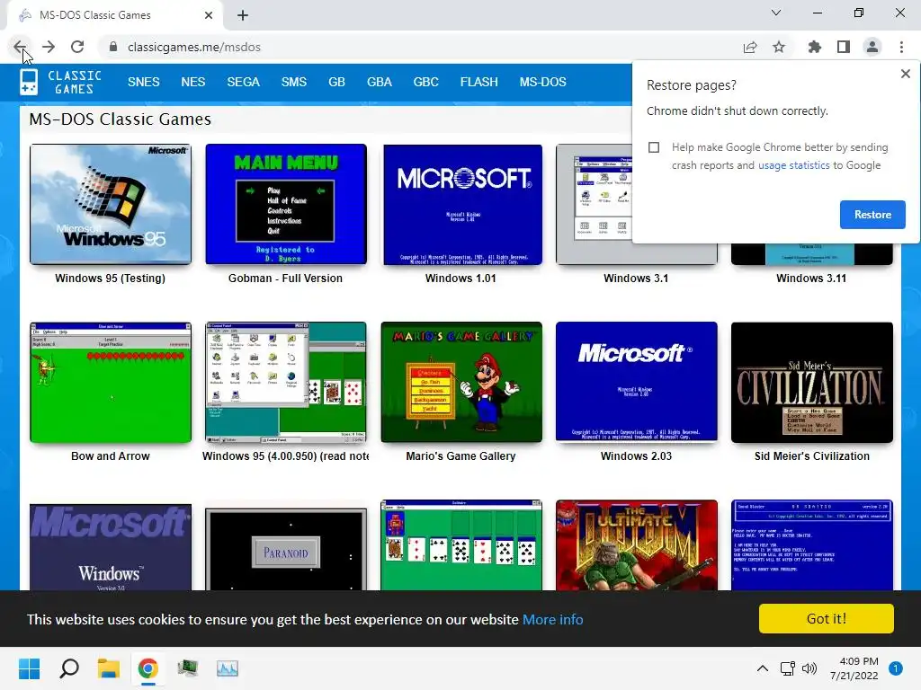This screenshot has height=690, width=921.
Task: Click the Bow and Arrow title link
Action: pyautogui.click(x=111, y=456)
